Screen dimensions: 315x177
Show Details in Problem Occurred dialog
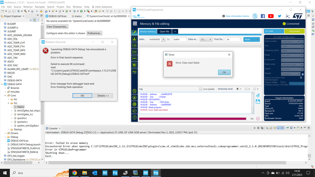[x=103, y=96]
